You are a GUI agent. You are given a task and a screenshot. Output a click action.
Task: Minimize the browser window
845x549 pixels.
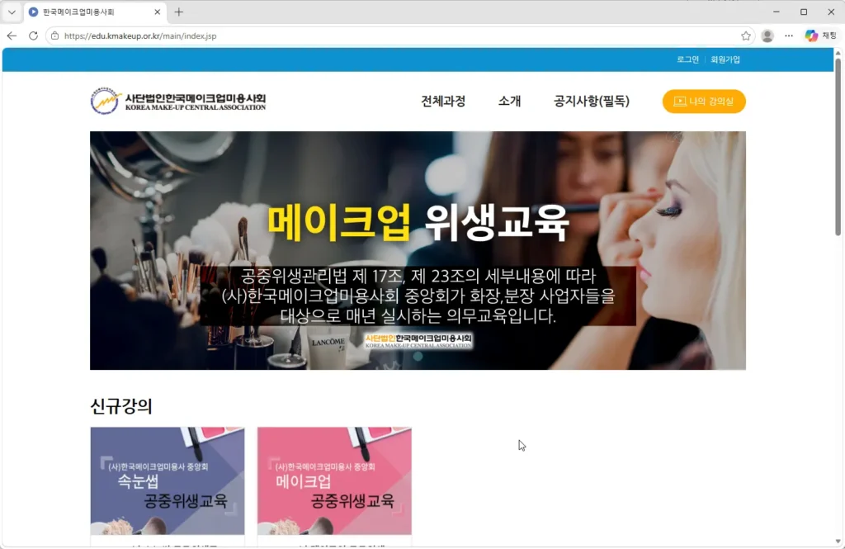777,12
